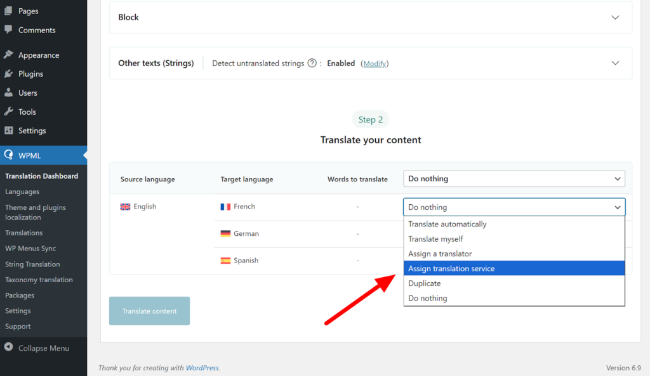Click the Appearance paintbrush icon
This screenshot has width=650, height=376.
coord(8,55)
